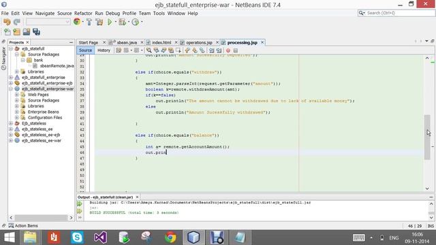436x245 pixels.
Task: Click the Find Next Occurrence icon
Action: click(163, 50)
